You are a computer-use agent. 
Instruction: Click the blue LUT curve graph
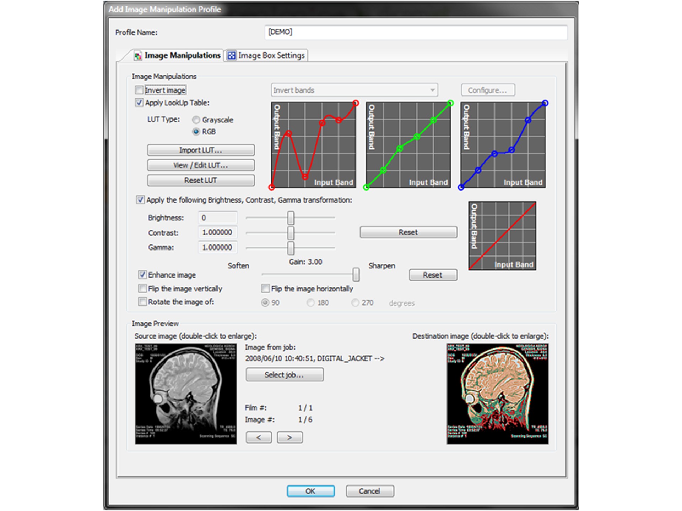point(503,145)
